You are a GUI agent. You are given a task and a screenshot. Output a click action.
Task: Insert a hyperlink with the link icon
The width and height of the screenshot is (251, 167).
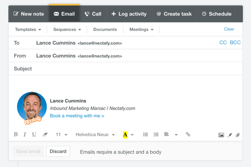188,134
